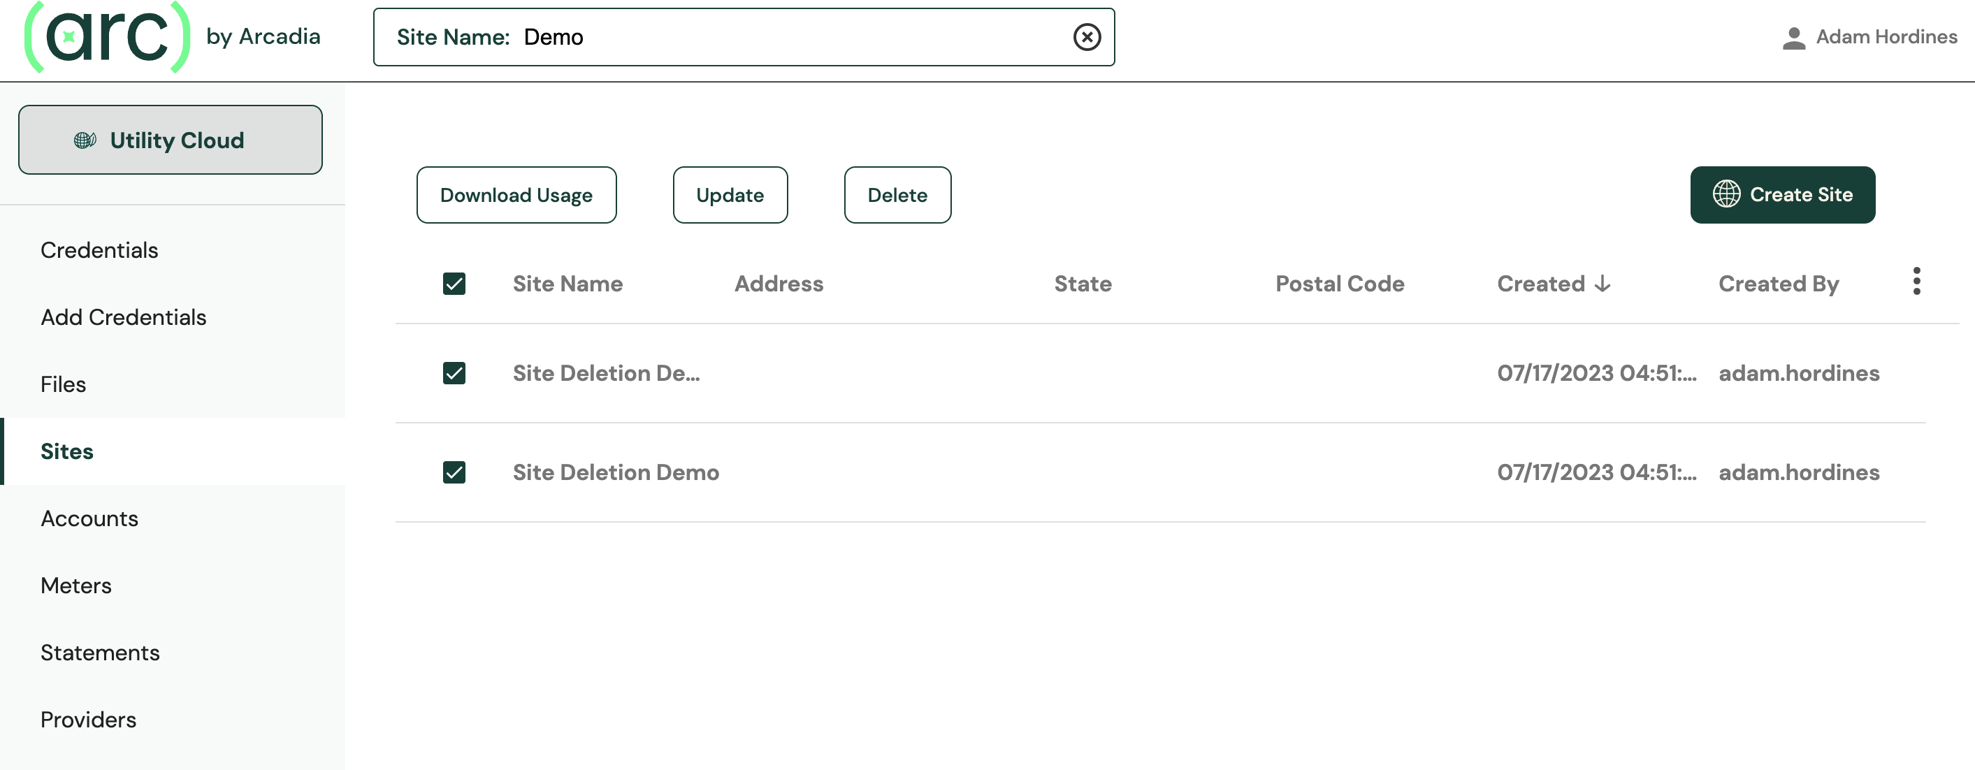Toggle the select-all sites checkbox
1975x770 pixels.
pyautogui.click(x=454, y=284)
